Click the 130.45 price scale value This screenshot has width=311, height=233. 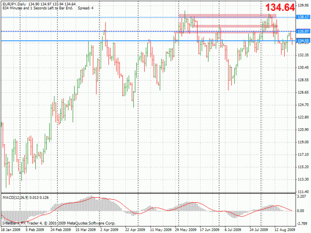point(304,68)
